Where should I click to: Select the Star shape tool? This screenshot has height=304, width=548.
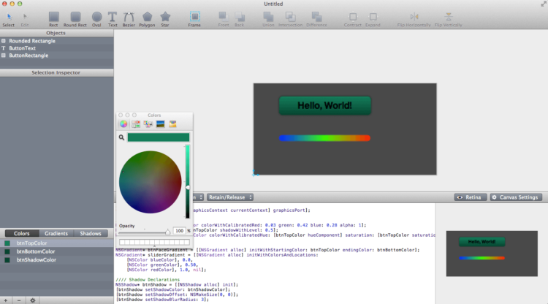[x=165, y=20]
